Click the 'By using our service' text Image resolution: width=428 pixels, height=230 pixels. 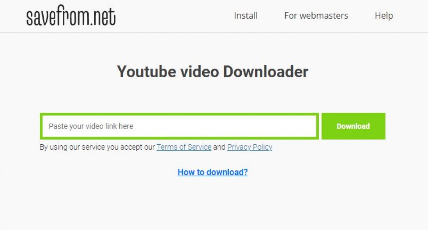click(97, 147)
